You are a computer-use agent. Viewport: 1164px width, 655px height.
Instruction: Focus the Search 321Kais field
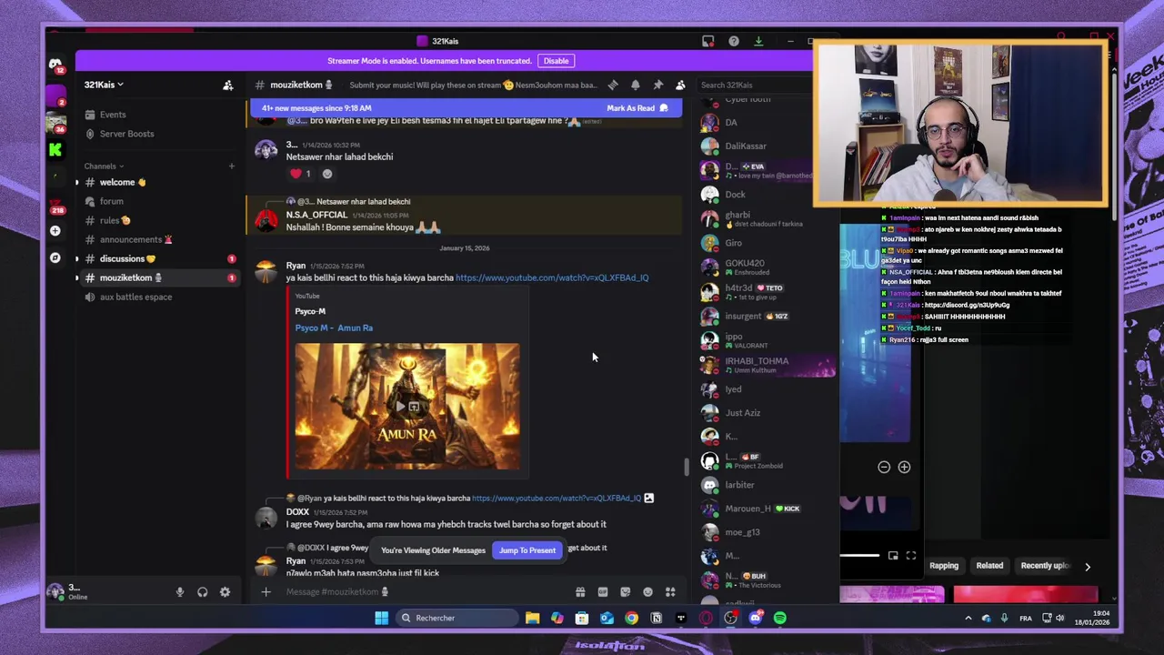(x=753, y=85)
